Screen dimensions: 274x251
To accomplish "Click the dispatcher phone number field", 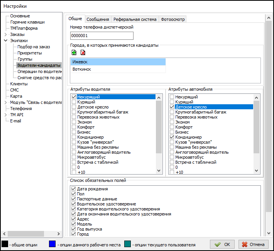I will tap(101, 36).
